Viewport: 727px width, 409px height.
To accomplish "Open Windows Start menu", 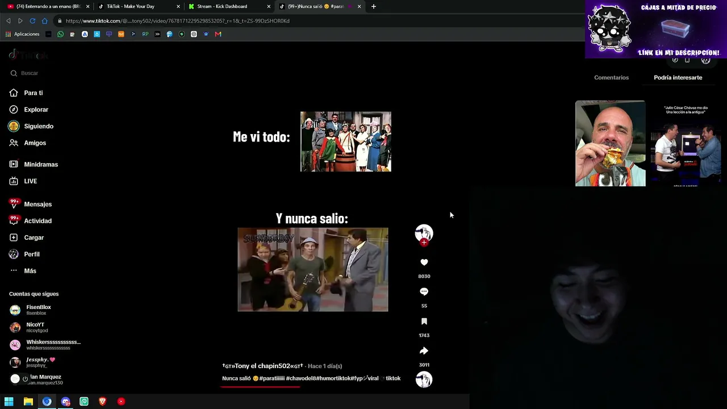I will (x=9, y=402).
